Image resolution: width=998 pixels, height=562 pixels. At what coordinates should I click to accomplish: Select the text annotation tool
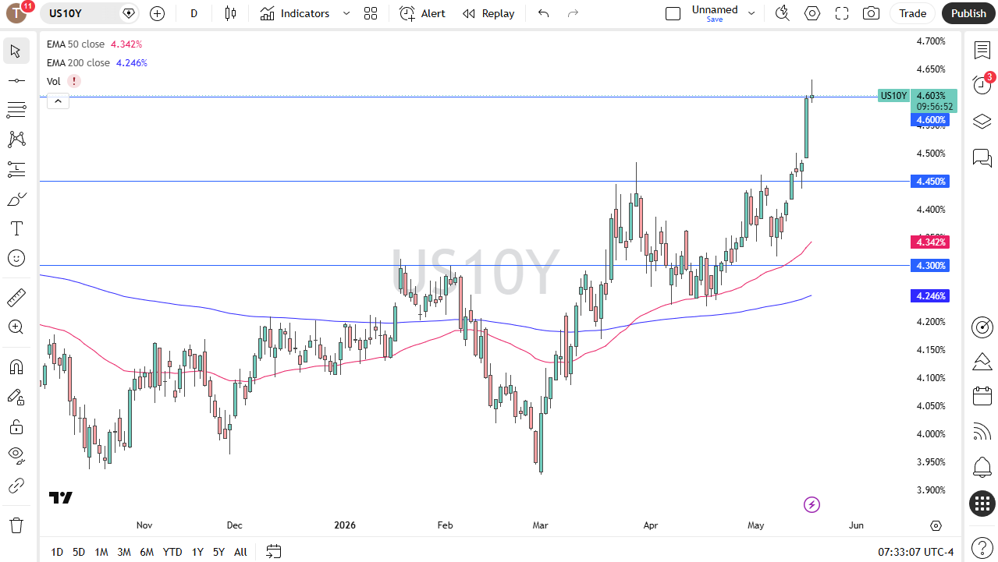click(x=16, y=228)
